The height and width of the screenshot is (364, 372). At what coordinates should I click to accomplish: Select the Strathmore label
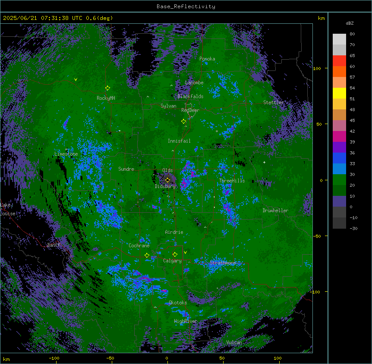tap(223, 263)
